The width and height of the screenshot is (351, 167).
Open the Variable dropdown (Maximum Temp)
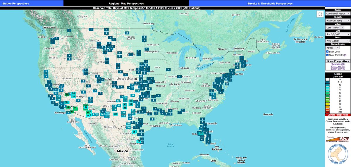point(338,20)
